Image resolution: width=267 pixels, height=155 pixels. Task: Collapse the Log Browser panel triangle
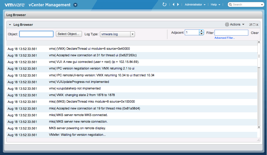coord(10,25)
